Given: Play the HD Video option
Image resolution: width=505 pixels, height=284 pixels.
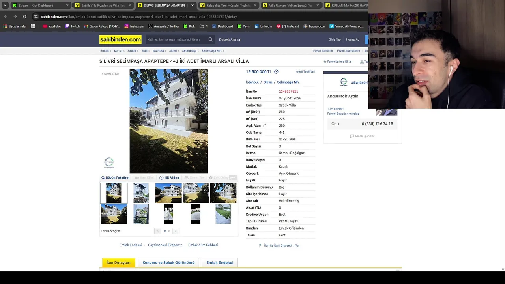Looking at the screenshot, I should pos(169,178).
